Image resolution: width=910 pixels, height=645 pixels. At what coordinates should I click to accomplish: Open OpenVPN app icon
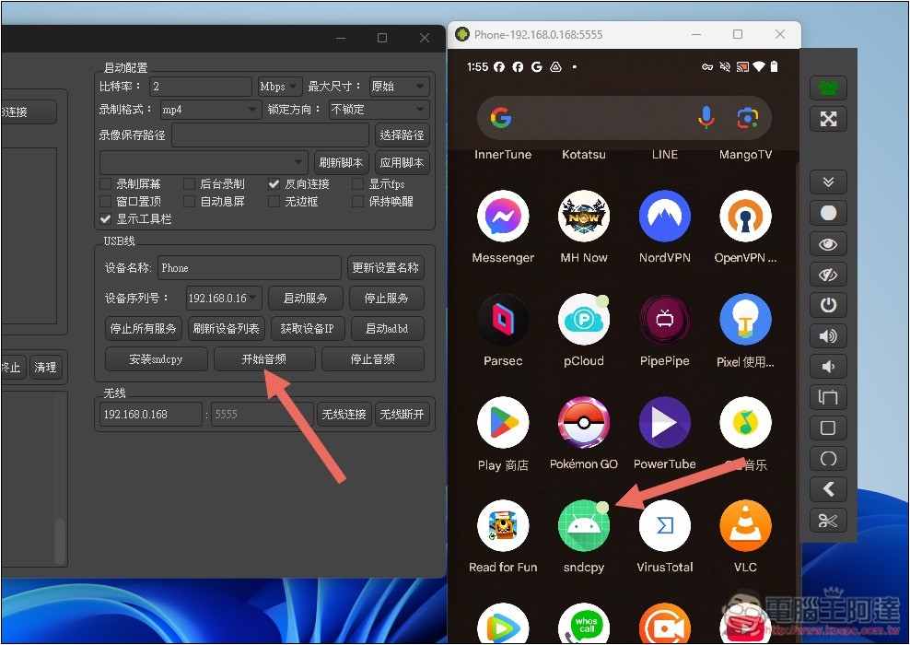tap(745, 216)
